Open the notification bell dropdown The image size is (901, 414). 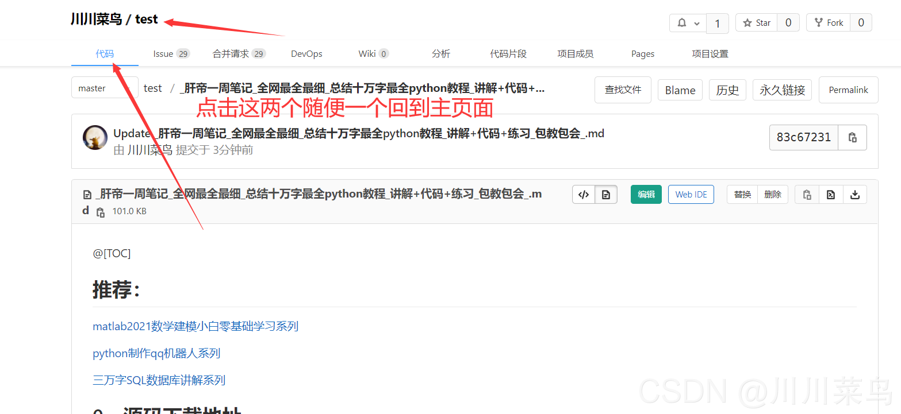pyautogui.click(x=688, y=23)
